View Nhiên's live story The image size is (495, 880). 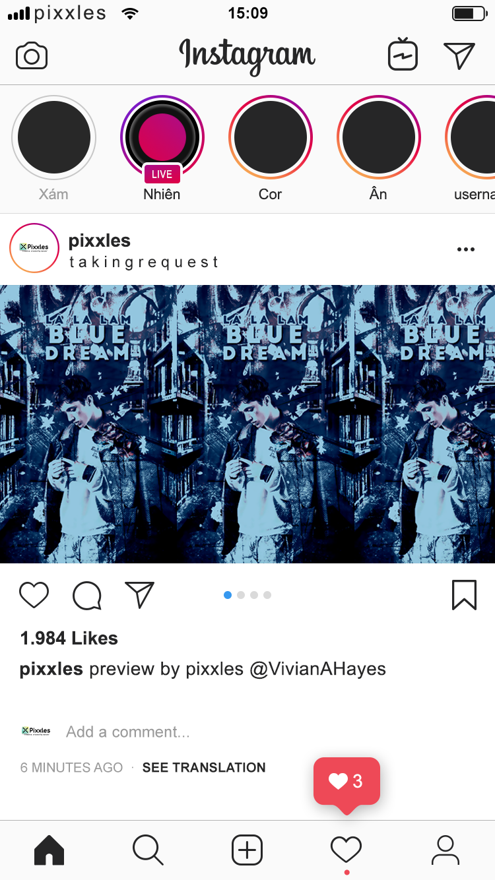point(162,138)
